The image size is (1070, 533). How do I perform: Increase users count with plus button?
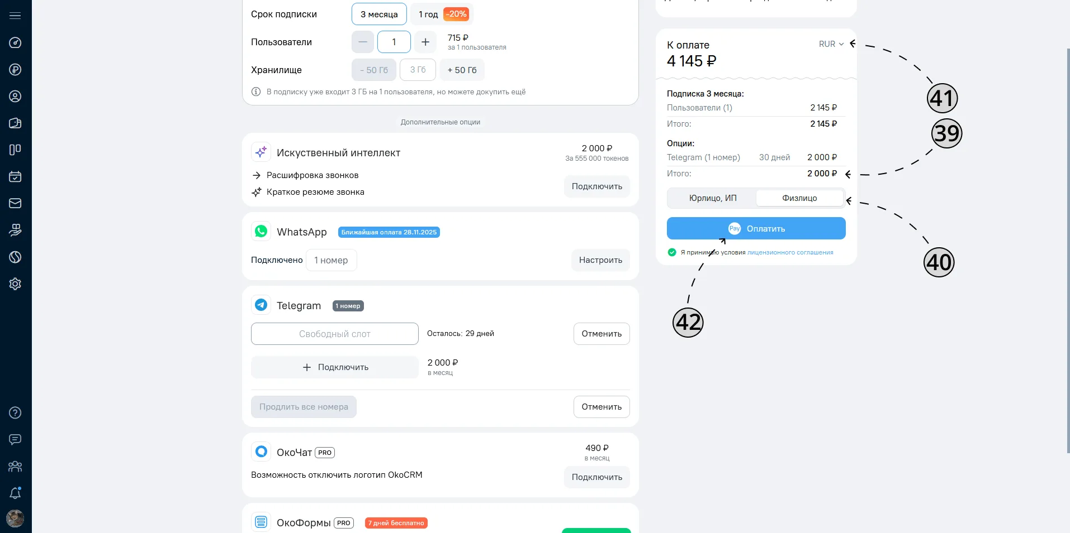[425, 42]
